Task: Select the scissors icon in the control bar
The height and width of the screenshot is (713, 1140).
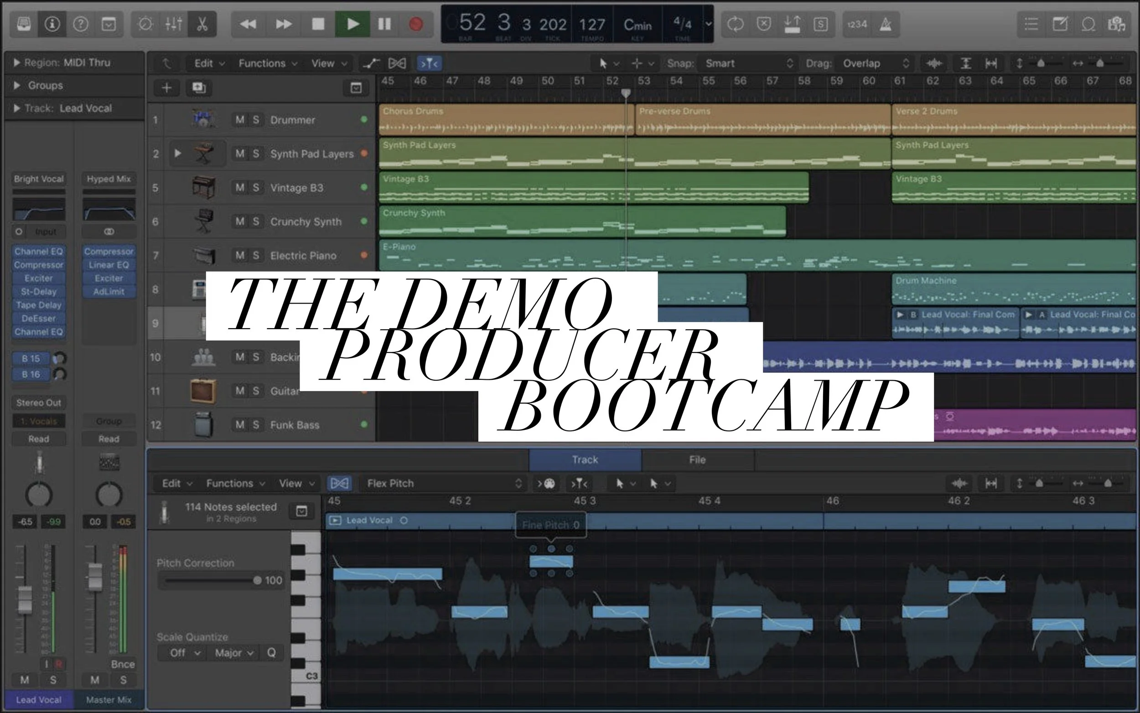Action: [x=202, y=24]
